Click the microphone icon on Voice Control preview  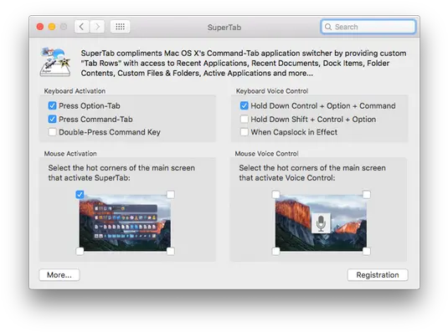321,223
